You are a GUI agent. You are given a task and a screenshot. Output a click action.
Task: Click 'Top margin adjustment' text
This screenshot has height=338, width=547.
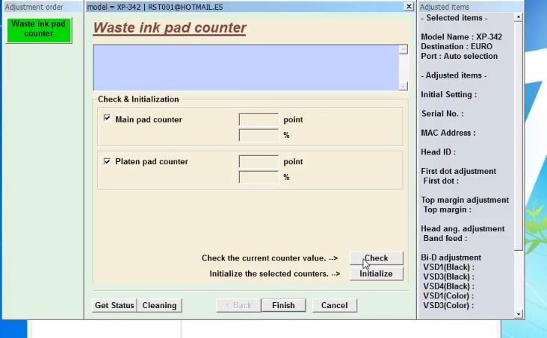point(465,200)
